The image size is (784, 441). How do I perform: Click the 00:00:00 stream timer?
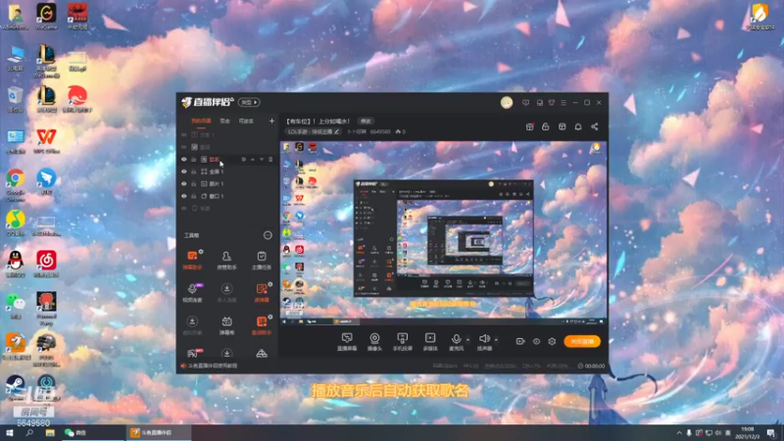coord(591,366)
